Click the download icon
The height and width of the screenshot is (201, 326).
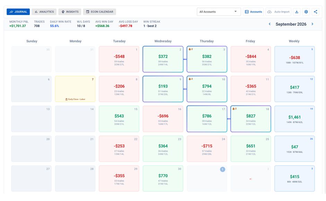pos(297,12)
